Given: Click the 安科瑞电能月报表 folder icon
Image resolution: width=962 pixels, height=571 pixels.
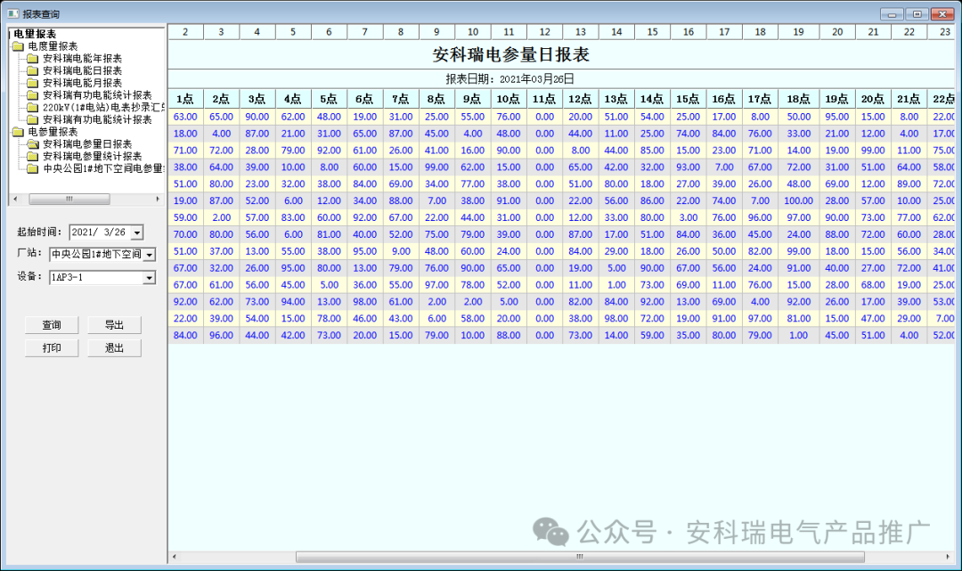Looking at the screenshot, I should [x=32, y=82].
